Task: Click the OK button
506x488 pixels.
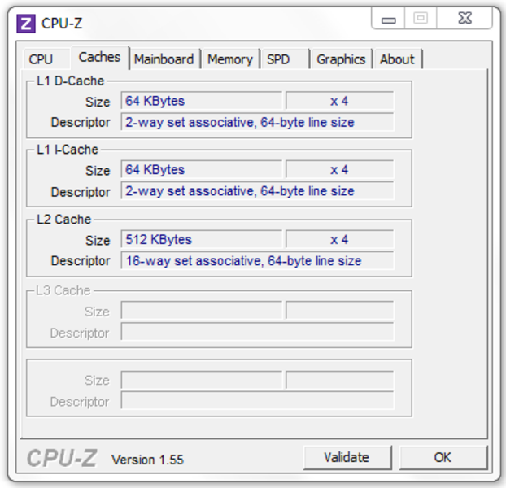Action: coord(443,457)
